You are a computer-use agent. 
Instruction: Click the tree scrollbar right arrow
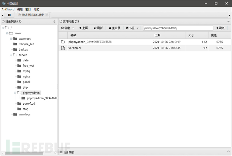(55, 153)
